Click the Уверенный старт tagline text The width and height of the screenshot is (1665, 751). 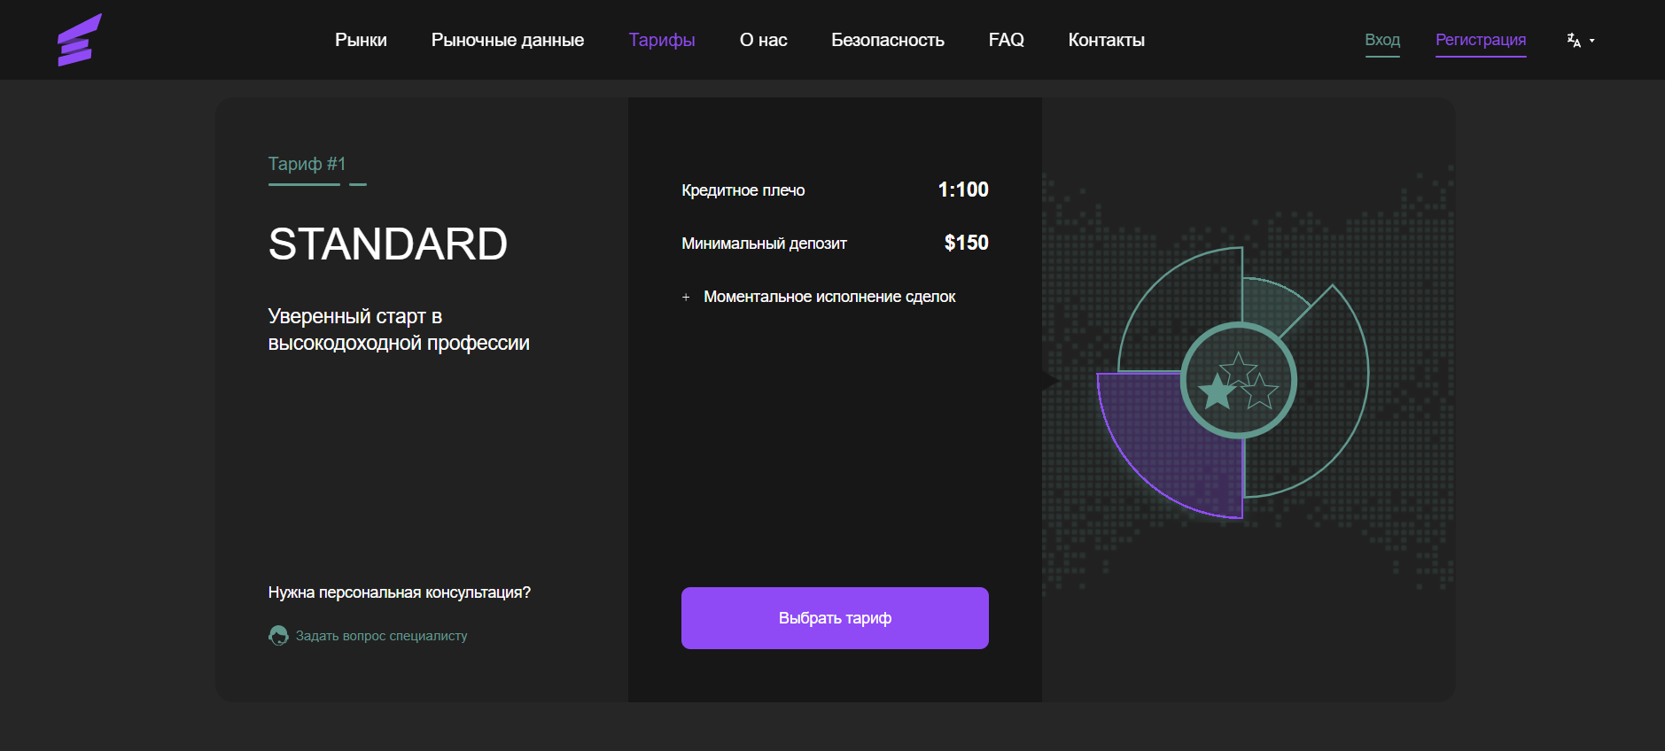pyautogui.click(x=399, y=329)
